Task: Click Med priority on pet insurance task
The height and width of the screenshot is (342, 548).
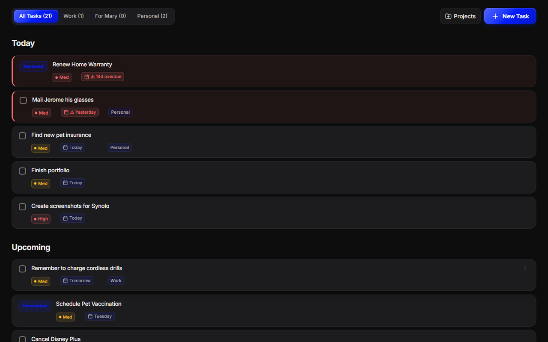Action: [41, 148]
